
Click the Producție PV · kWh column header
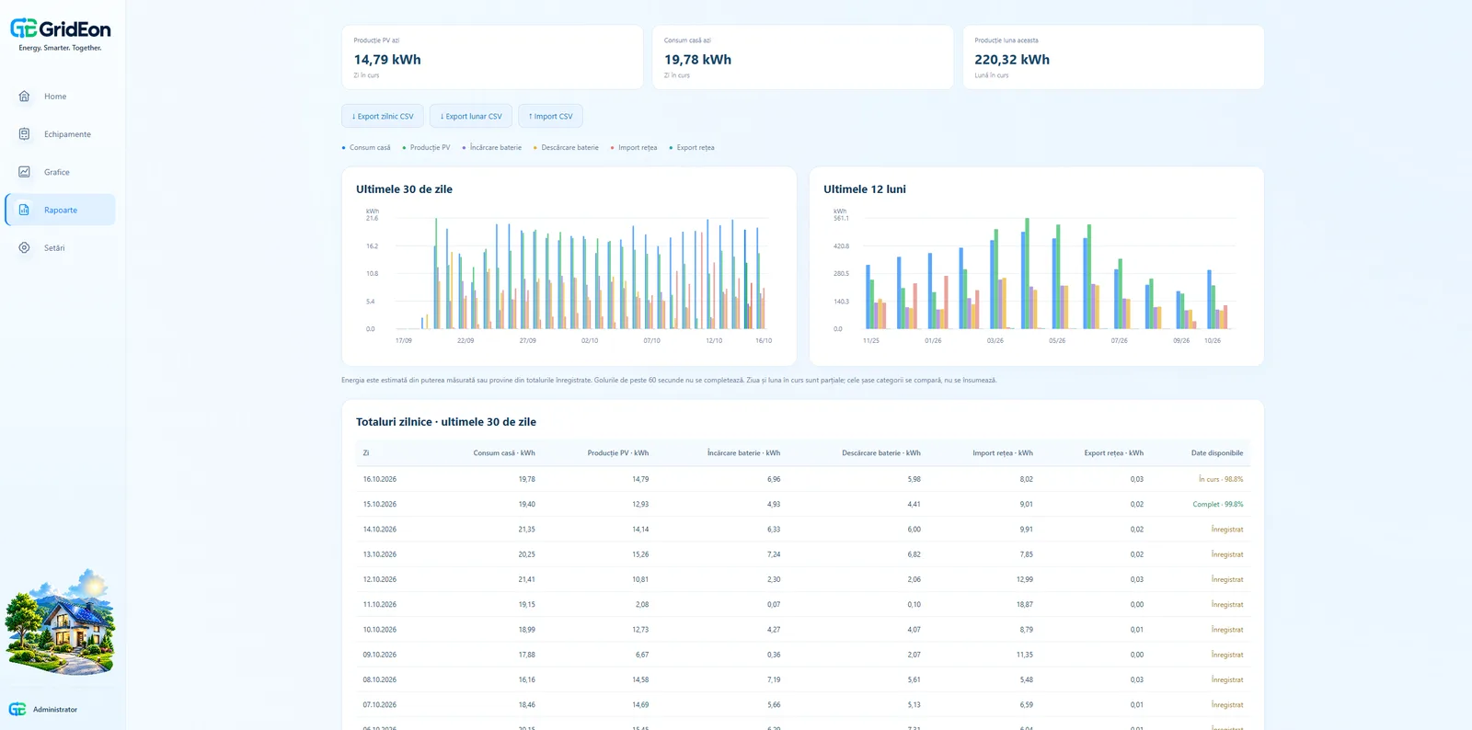(618, 453)
